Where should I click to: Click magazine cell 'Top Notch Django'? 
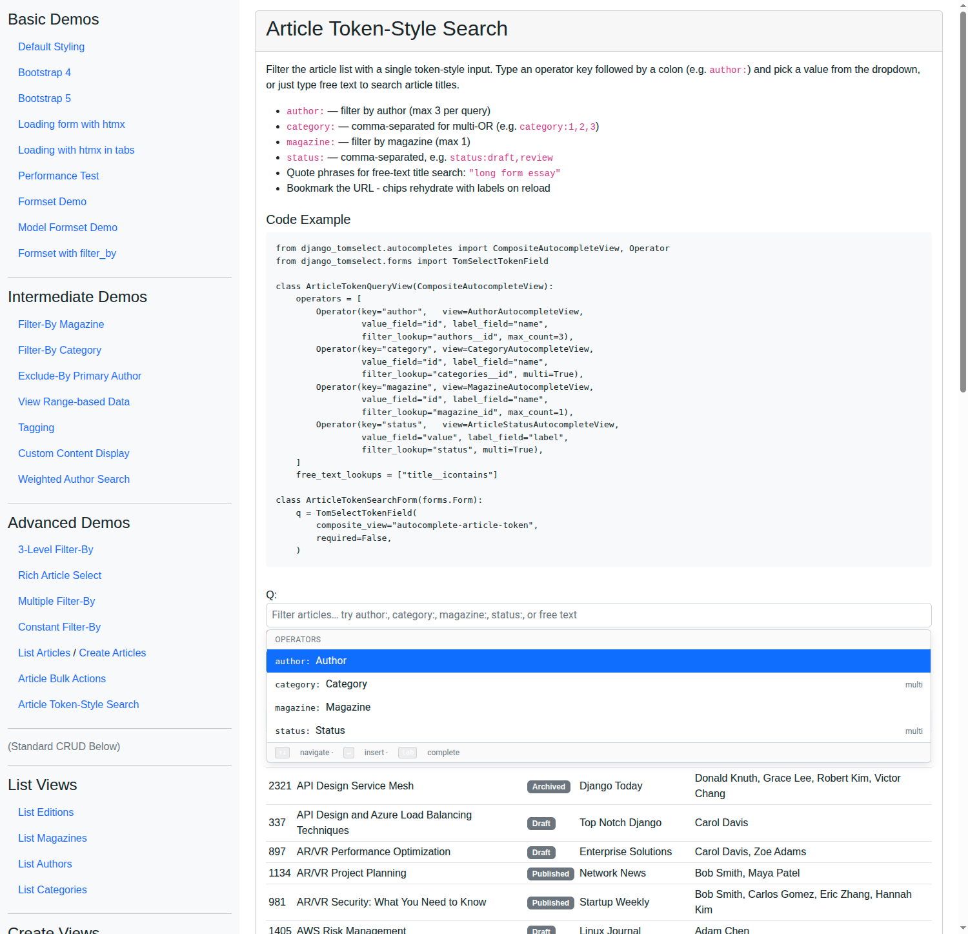[x=620, y=823]
